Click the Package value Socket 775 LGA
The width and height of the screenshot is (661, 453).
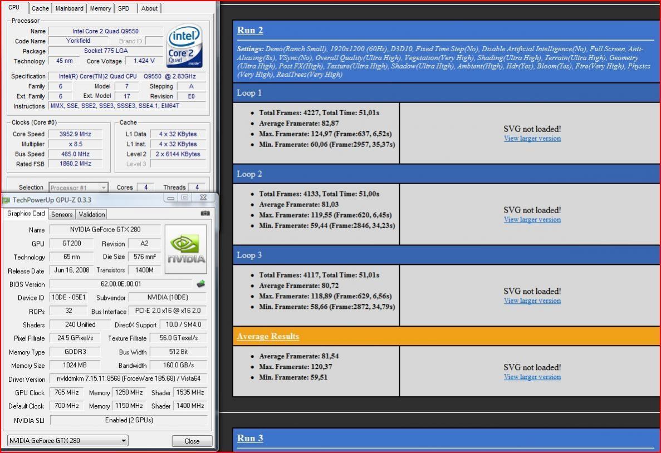click(x=105, y=51)
